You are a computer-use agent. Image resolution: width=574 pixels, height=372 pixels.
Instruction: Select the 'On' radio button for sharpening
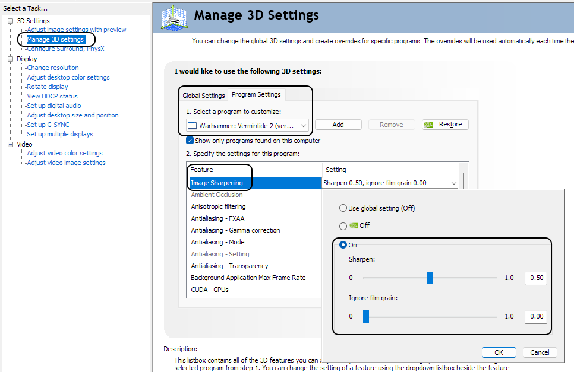[x=343, y=245]
